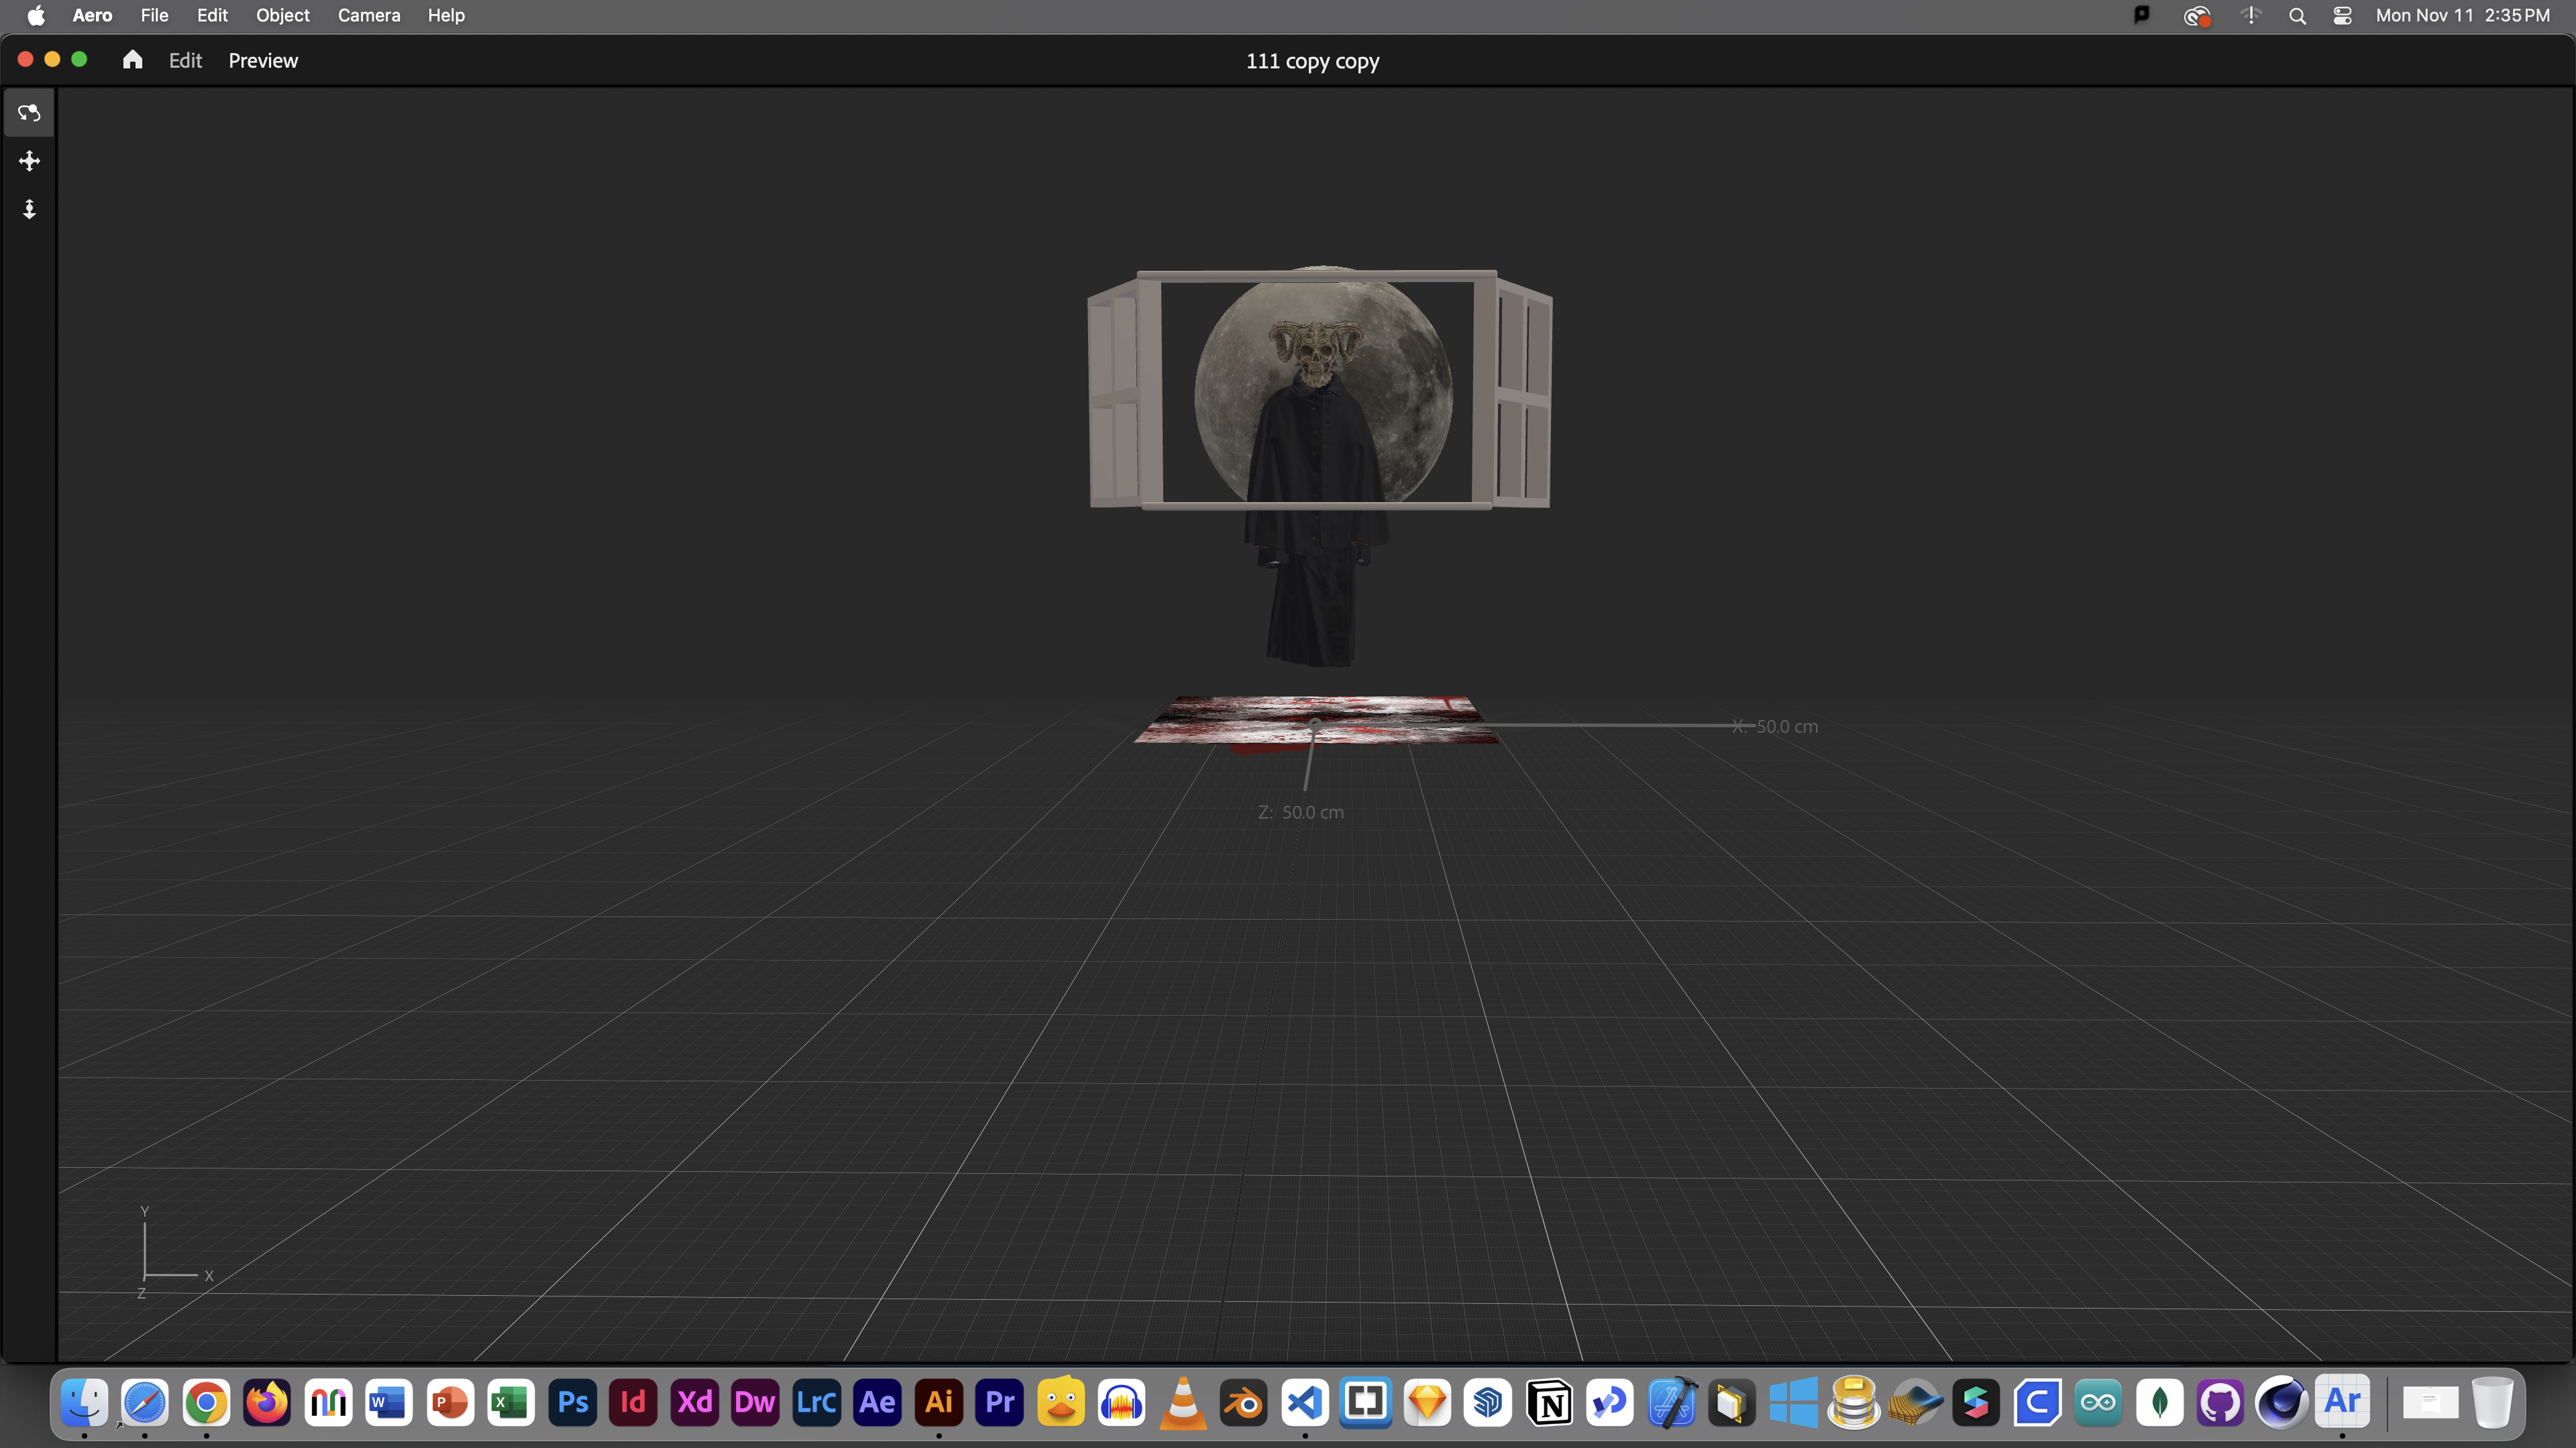Screen dimensions: 2576x1448
Task: Open Notion from the Dock
Action: click(x=1549, y=1402)
